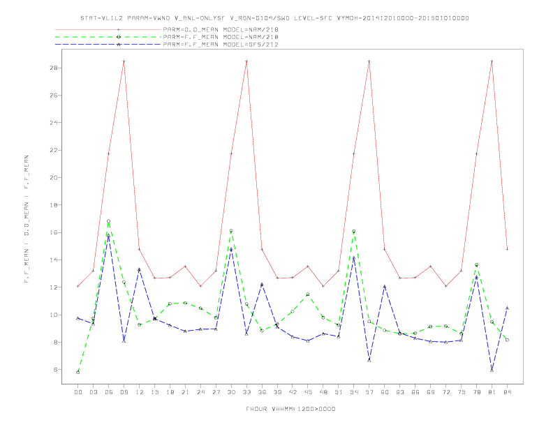Click x-axis forecast hour label 66

[415, 392]
